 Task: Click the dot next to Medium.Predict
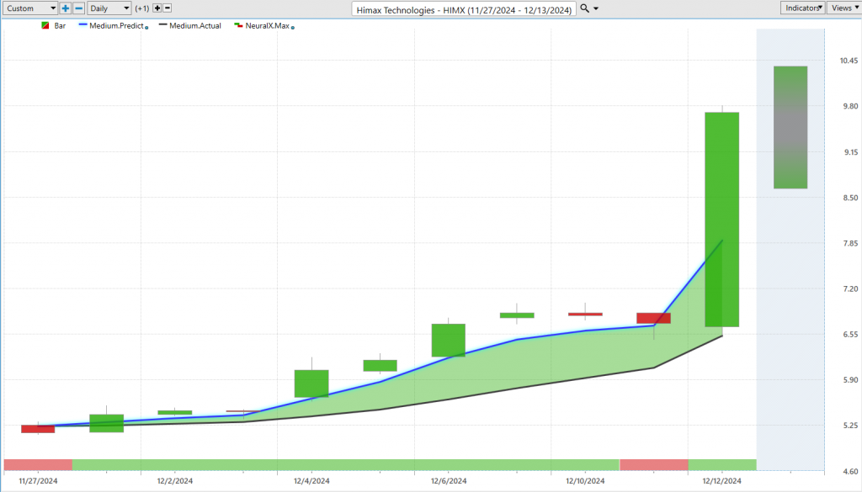[146, 28]
